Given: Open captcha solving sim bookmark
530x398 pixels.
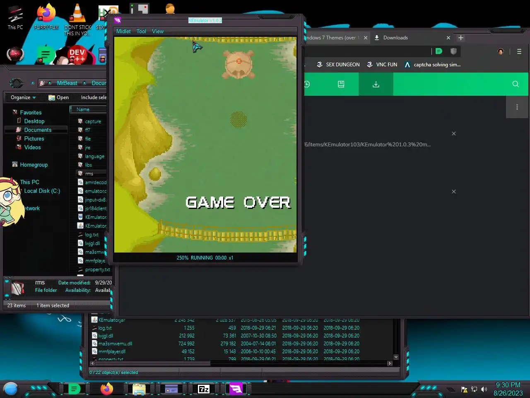Looking at the screenshot, I should (432, 65).
